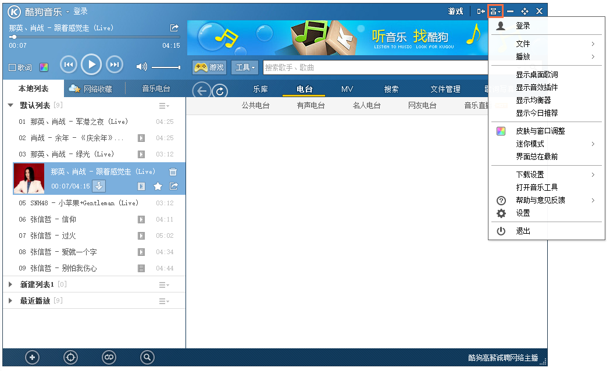Open MV icon for 张信哲 - 信仰

[141, 220]
